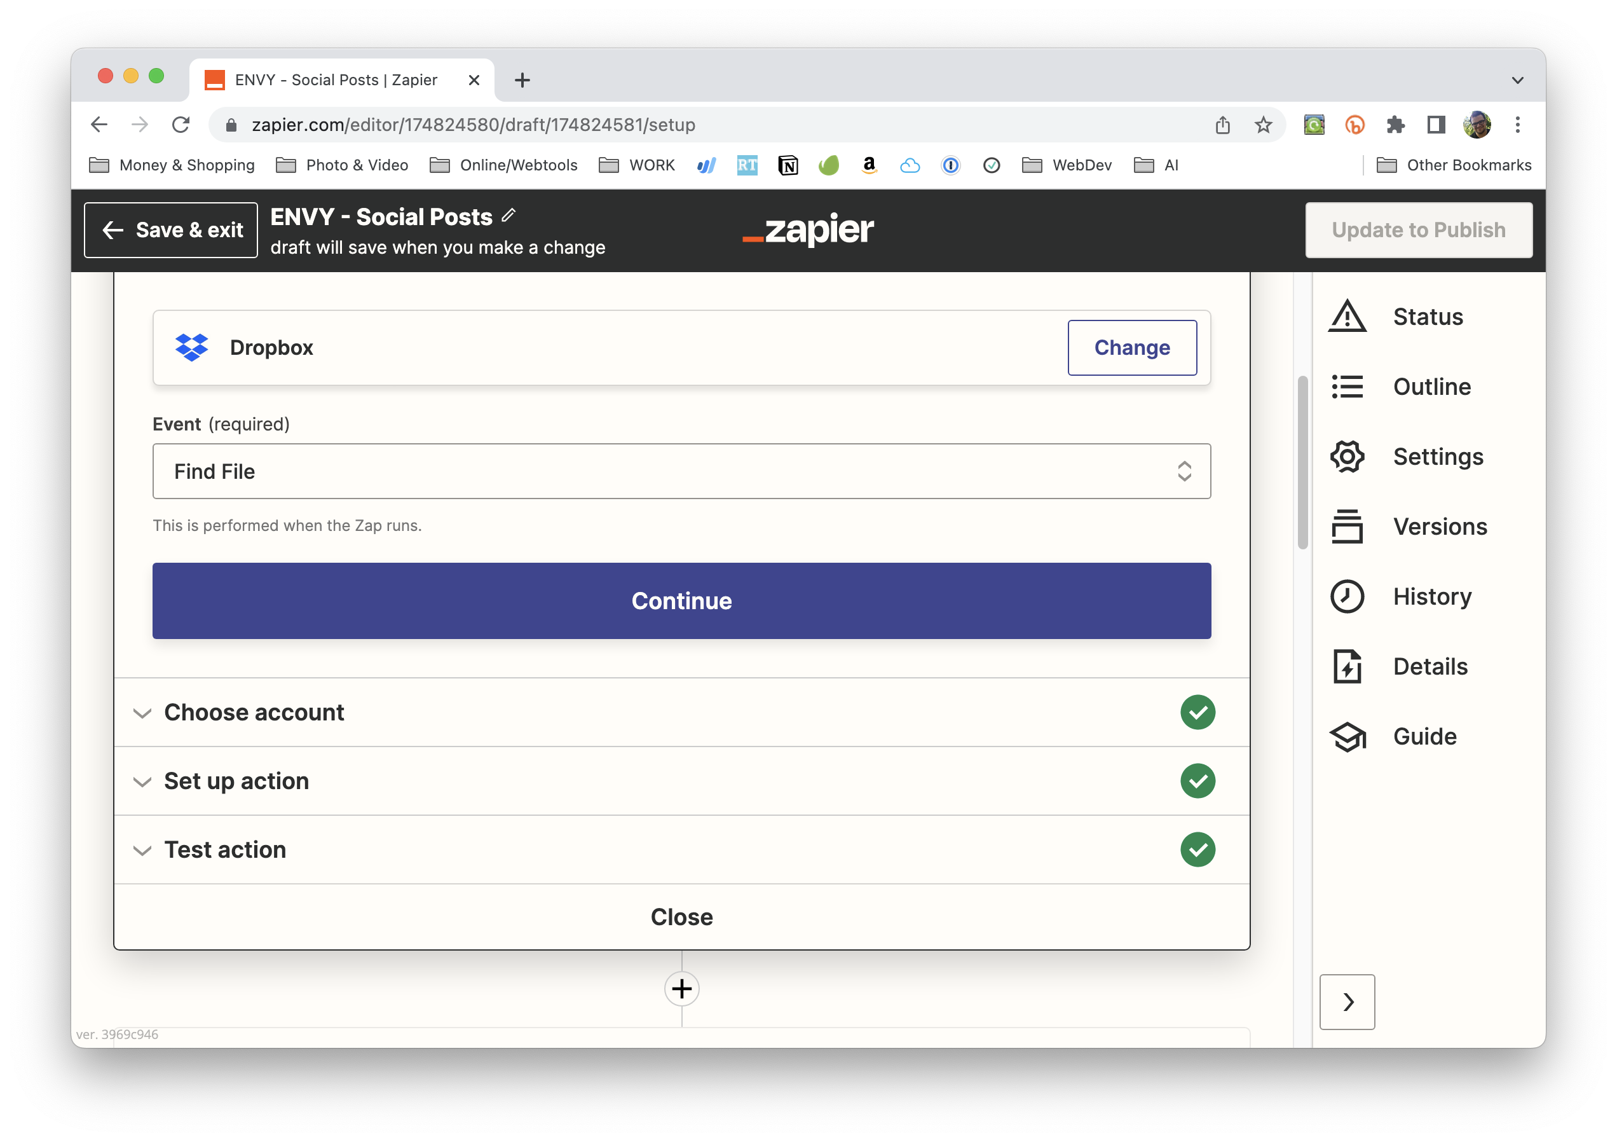The width and height of the screenshot is (1617, 1142).
Task: Open the Photo & Video bookmarks folder
Action: click(x=342, y=165)
